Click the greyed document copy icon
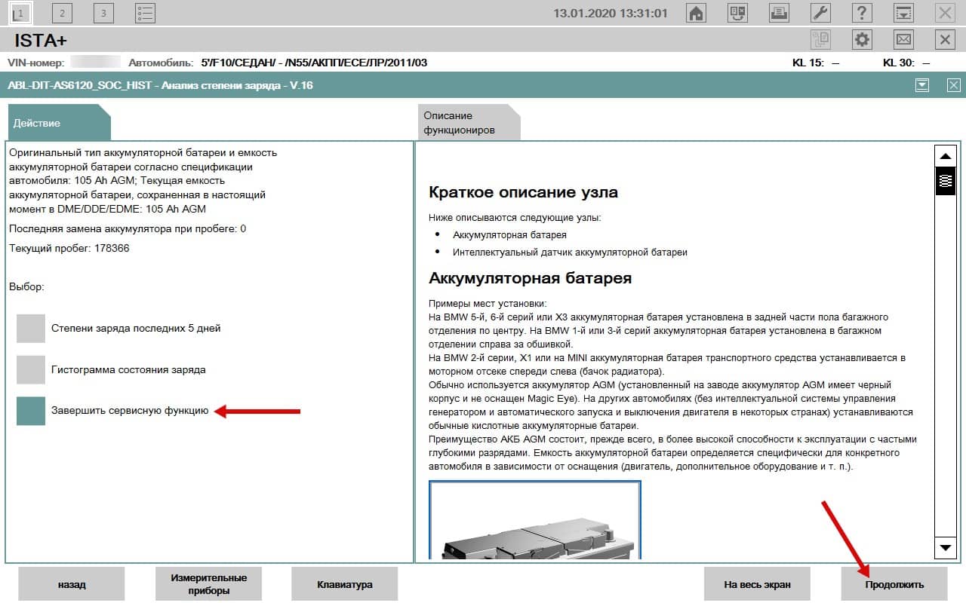This screenshot has width=966, height=603. (821, 39)
